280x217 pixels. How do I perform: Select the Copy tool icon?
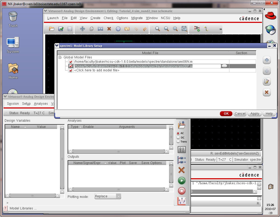(x=92, y=29)
